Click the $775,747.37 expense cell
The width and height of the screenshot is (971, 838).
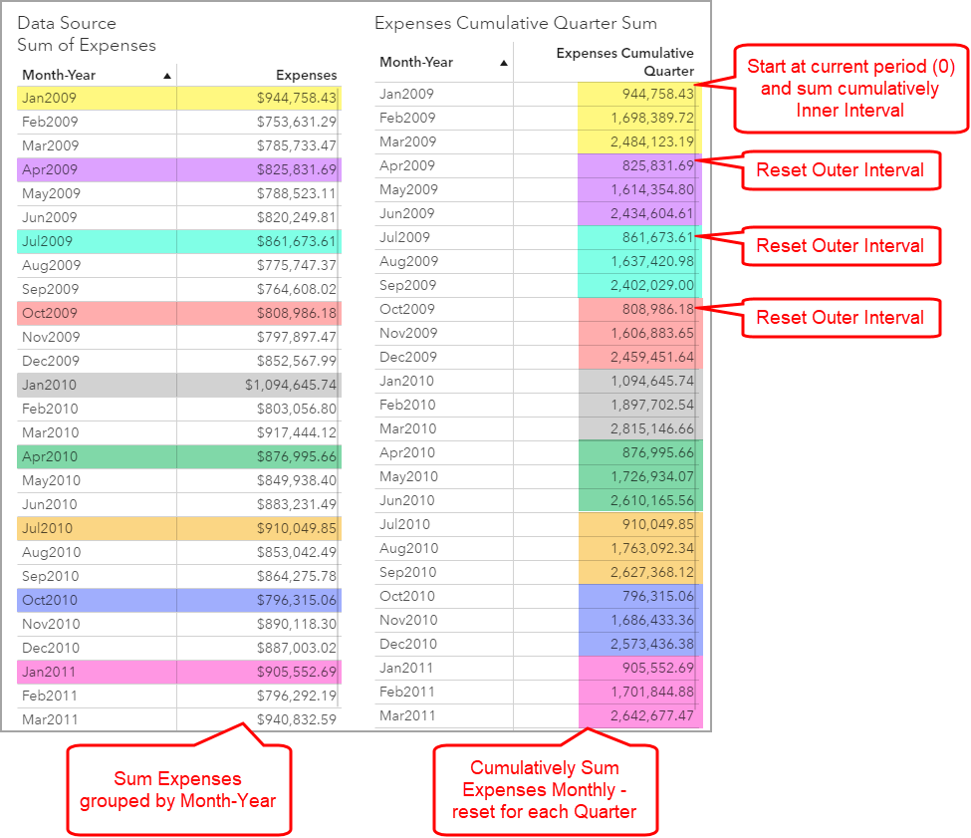click(297, 265)
